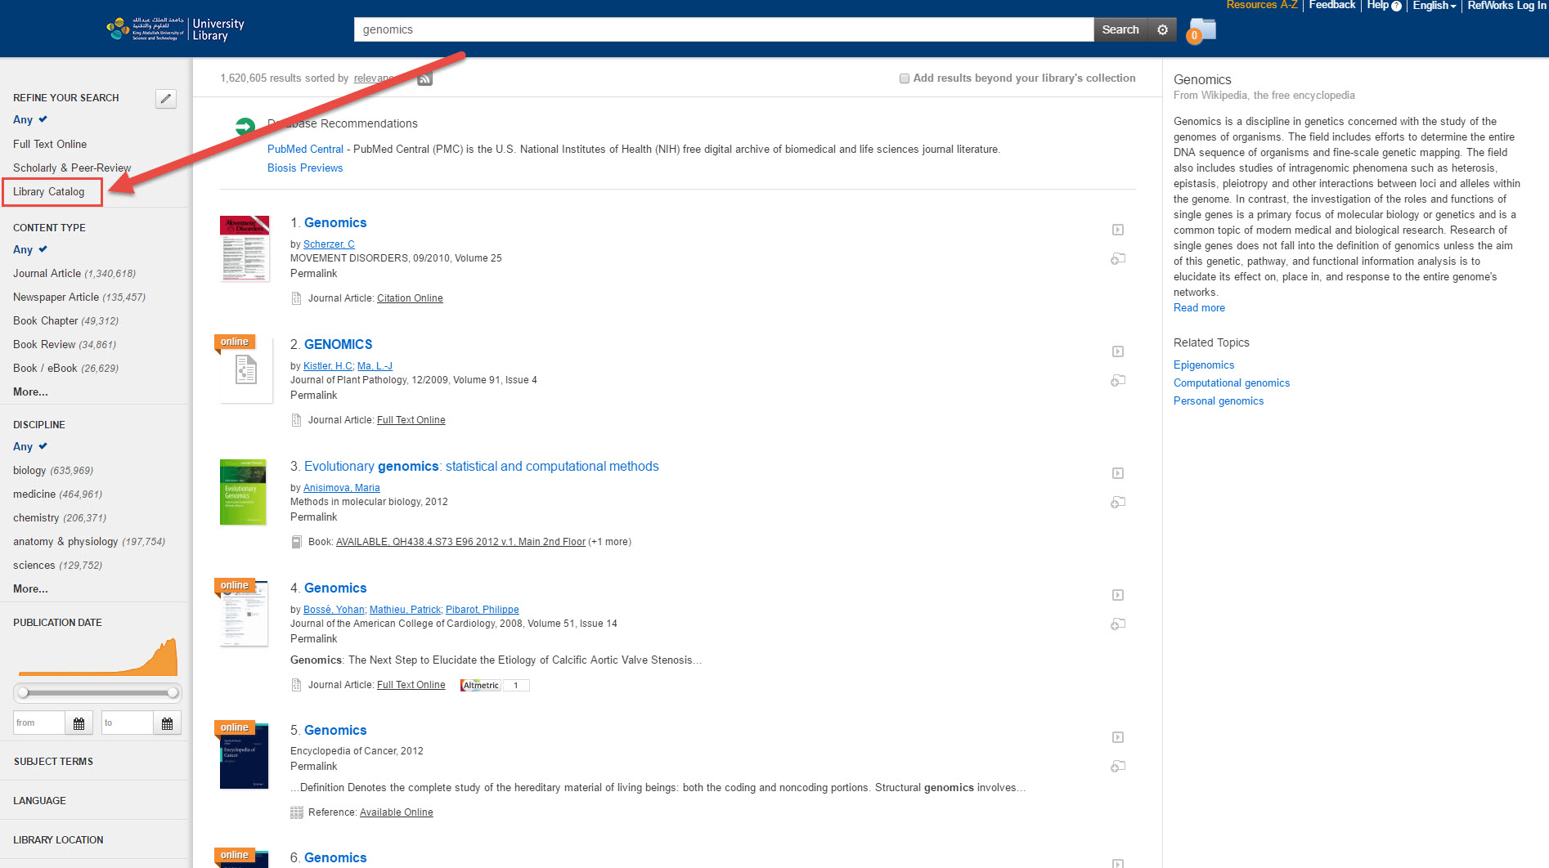The height and width of the screenshot is (868, 1549).
Task: Click preview icon for first Genomics result
Action: (1118, 230)
